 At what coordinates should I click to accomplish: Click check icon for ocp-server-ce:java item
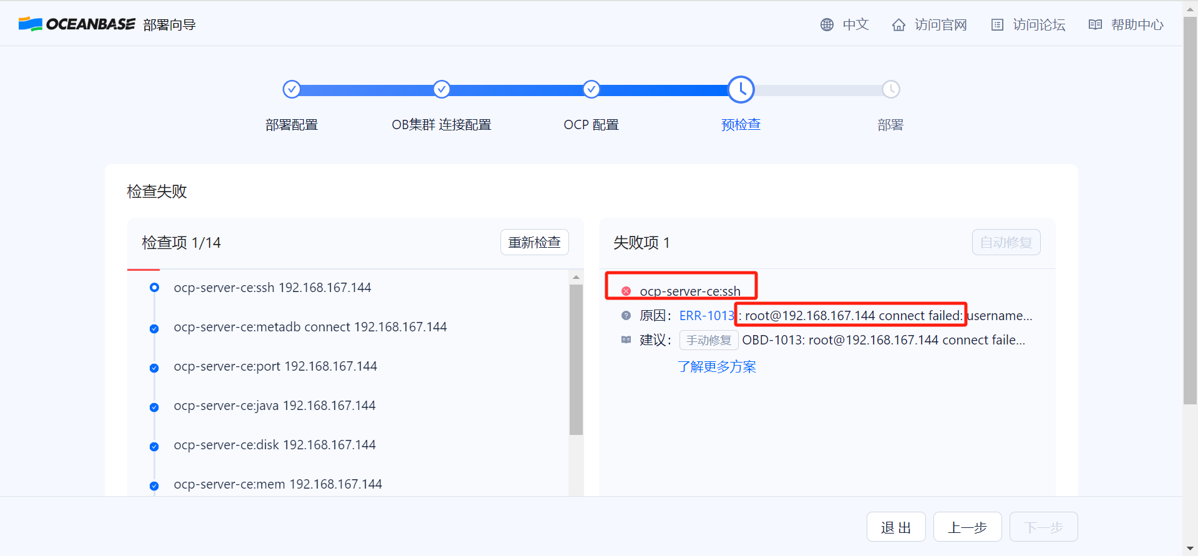coord(154,407)
